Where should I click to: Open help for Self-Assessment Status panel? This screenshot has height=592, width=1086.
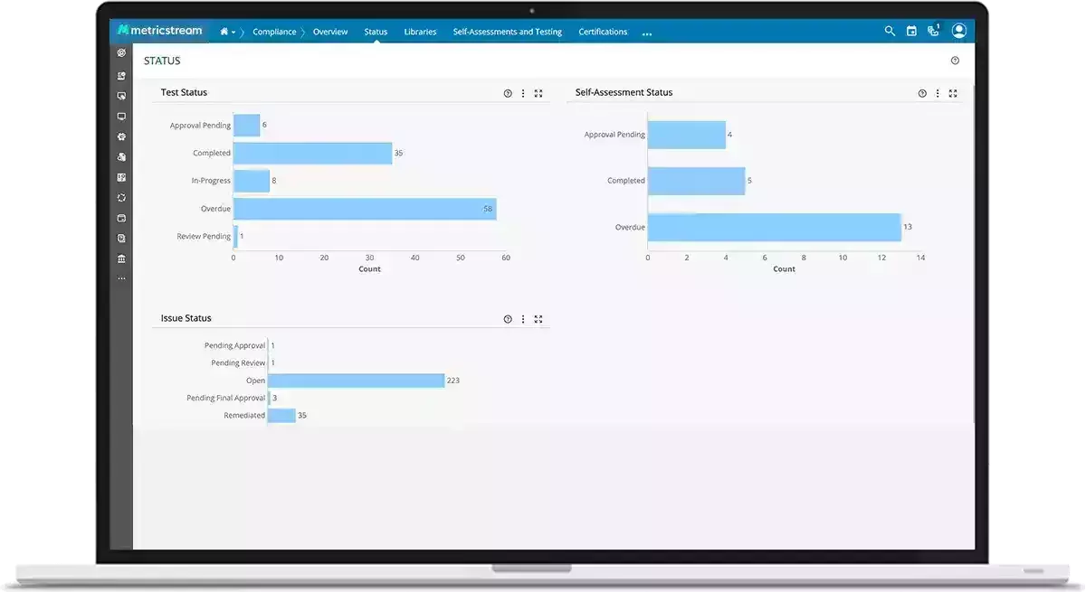[922, 93]
